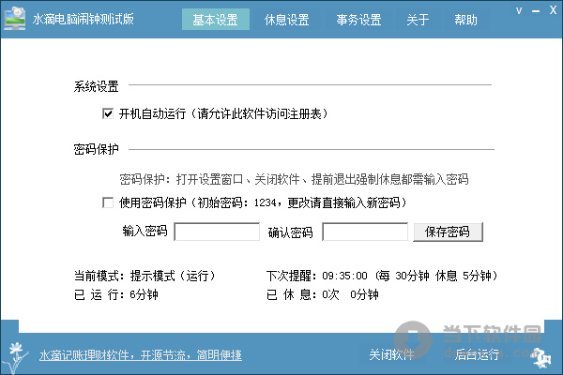Focus the 确认密码 field
The height and width of the screenshot is (375, 563).
pyautogui.click(x=365, y=232)
